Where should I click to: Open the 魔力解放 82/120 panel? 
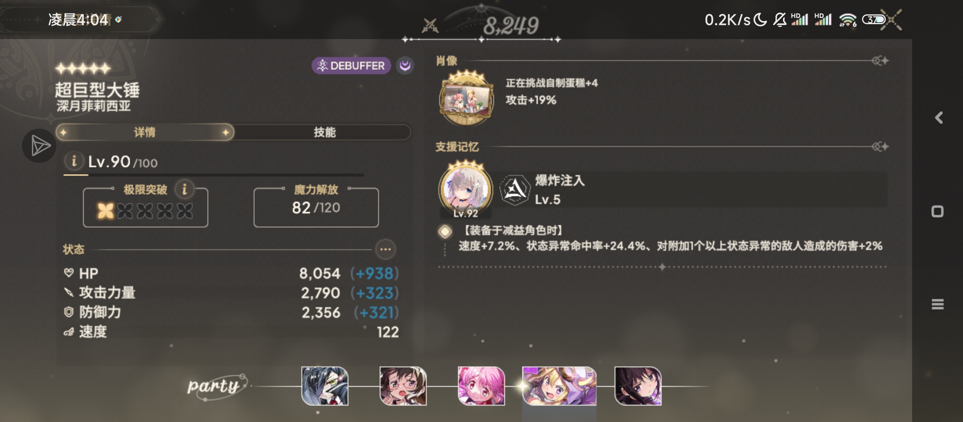pyautogui.click(x=316, y=207)
